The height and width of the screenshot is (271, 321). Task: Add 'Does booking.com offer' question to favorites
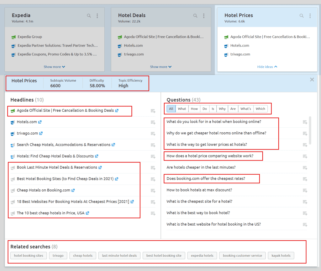305,179
